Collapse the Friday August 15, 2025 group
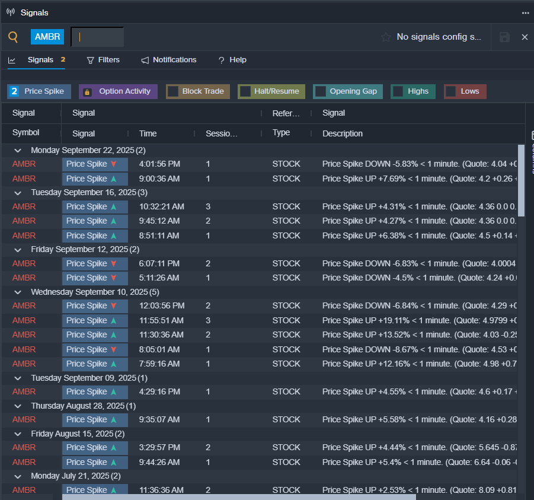Image resolution: width=534 pixels, height=500 pixels. tap(18, 434)
